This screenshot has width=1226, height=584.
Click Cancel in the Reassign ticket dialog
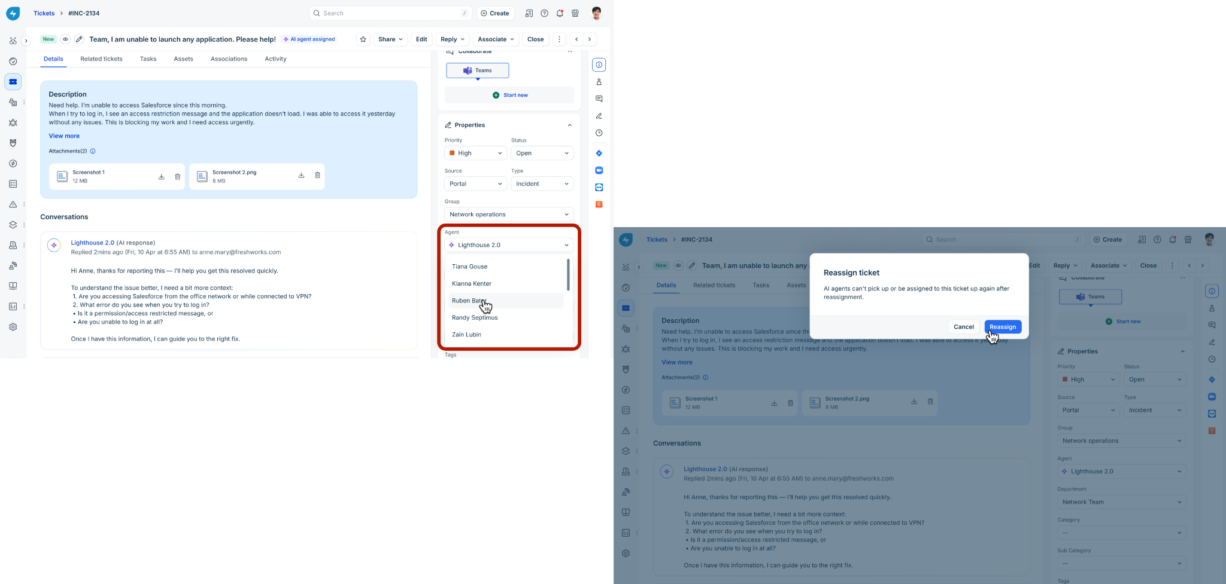point(964,327)
